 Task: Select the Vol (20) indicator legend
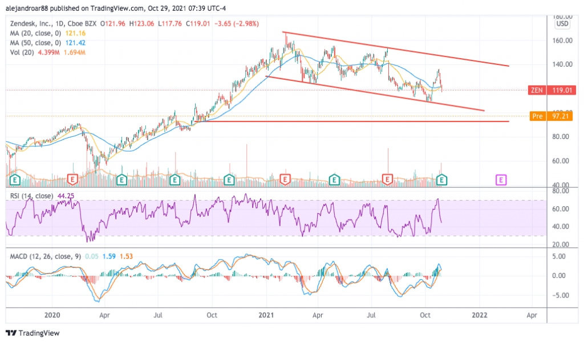point(22,52)
